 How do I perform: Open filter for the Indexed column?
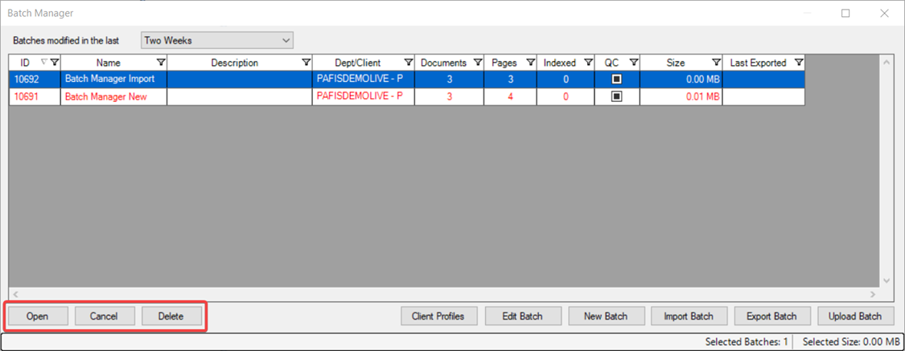pos(588,63)
